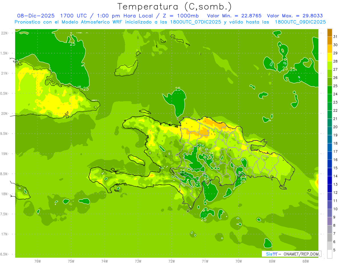Click the 12 label on the color scale
Image resolution: width=343 pixels, height=265 pixels.
coord(335,192)
